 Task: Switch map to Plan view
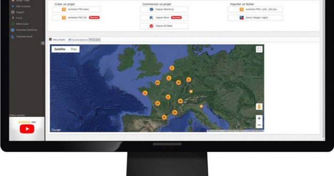[x=74, y=49]
